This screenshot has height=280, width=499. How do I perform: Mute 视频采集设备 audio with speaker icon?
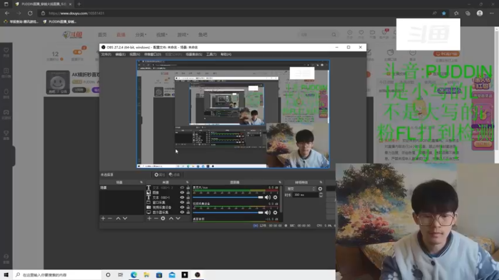coord(268,213)
